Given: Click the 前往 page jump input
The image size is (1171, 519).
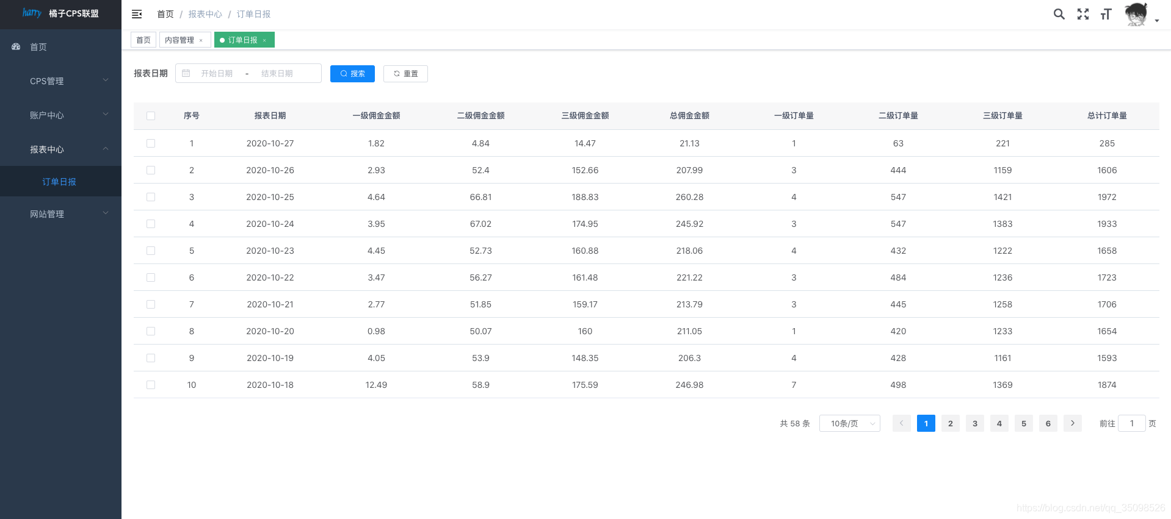Looking at the screenshot, I should 1131,423.
